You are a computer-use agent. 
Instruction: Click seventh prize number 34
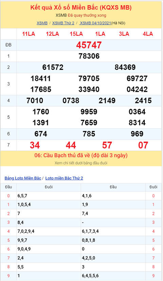35,145
